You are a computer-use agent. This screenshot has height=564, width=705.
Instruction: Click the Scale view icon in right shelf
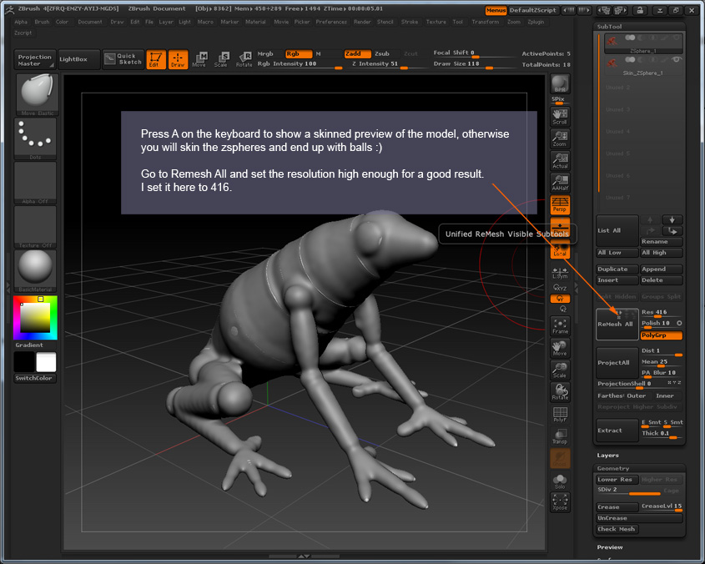click(560, 370)
